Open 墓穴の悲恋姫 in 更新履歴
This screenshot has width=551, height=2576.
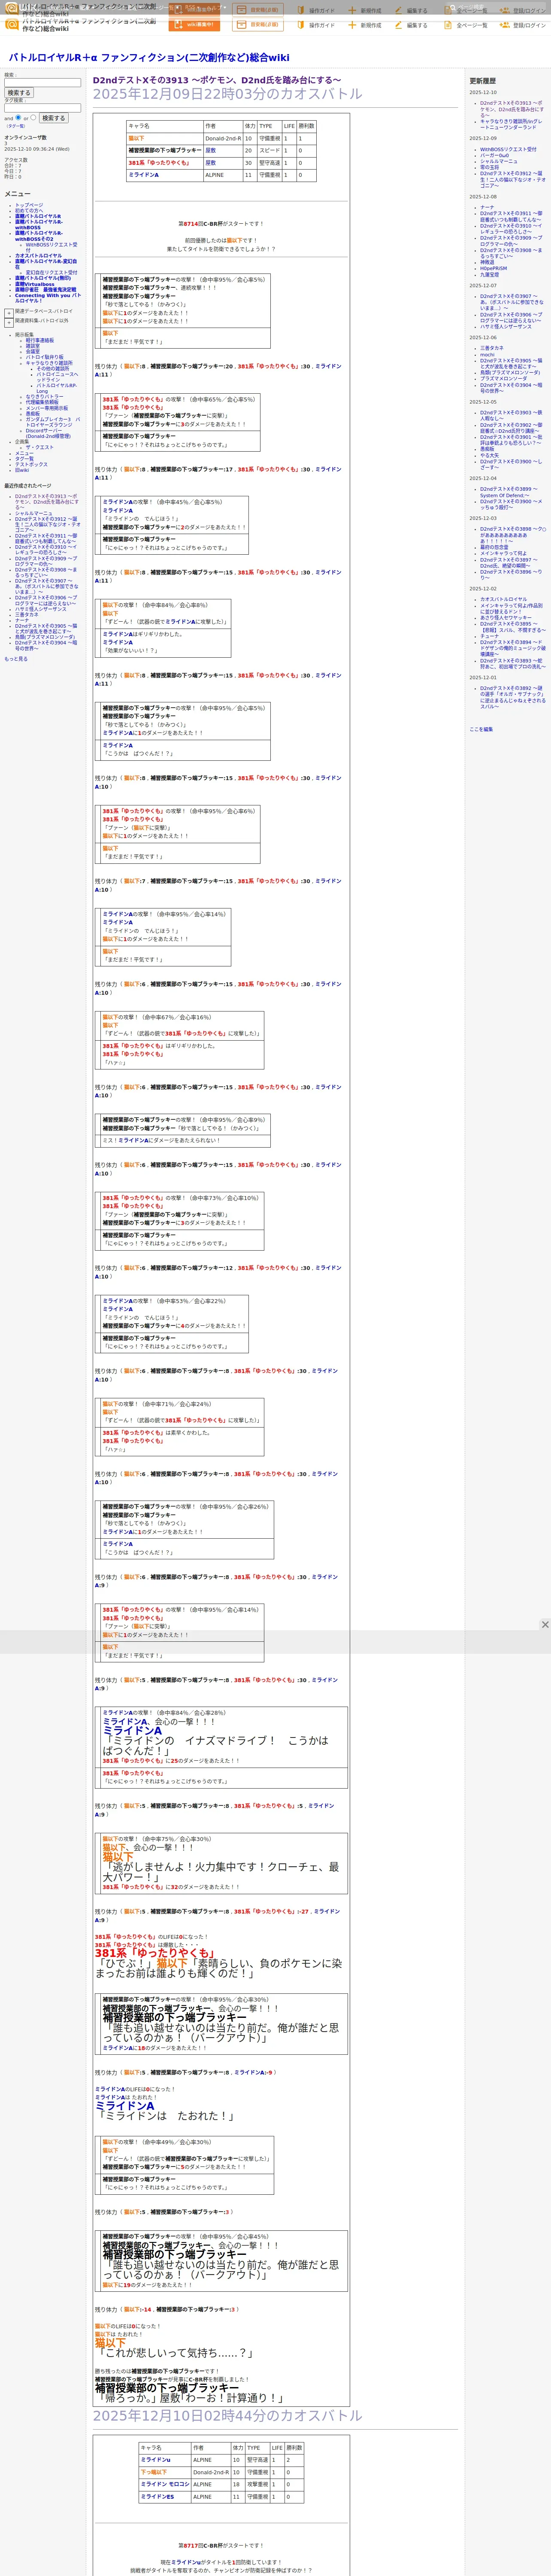pyautogui.click(x=494, y=547)
